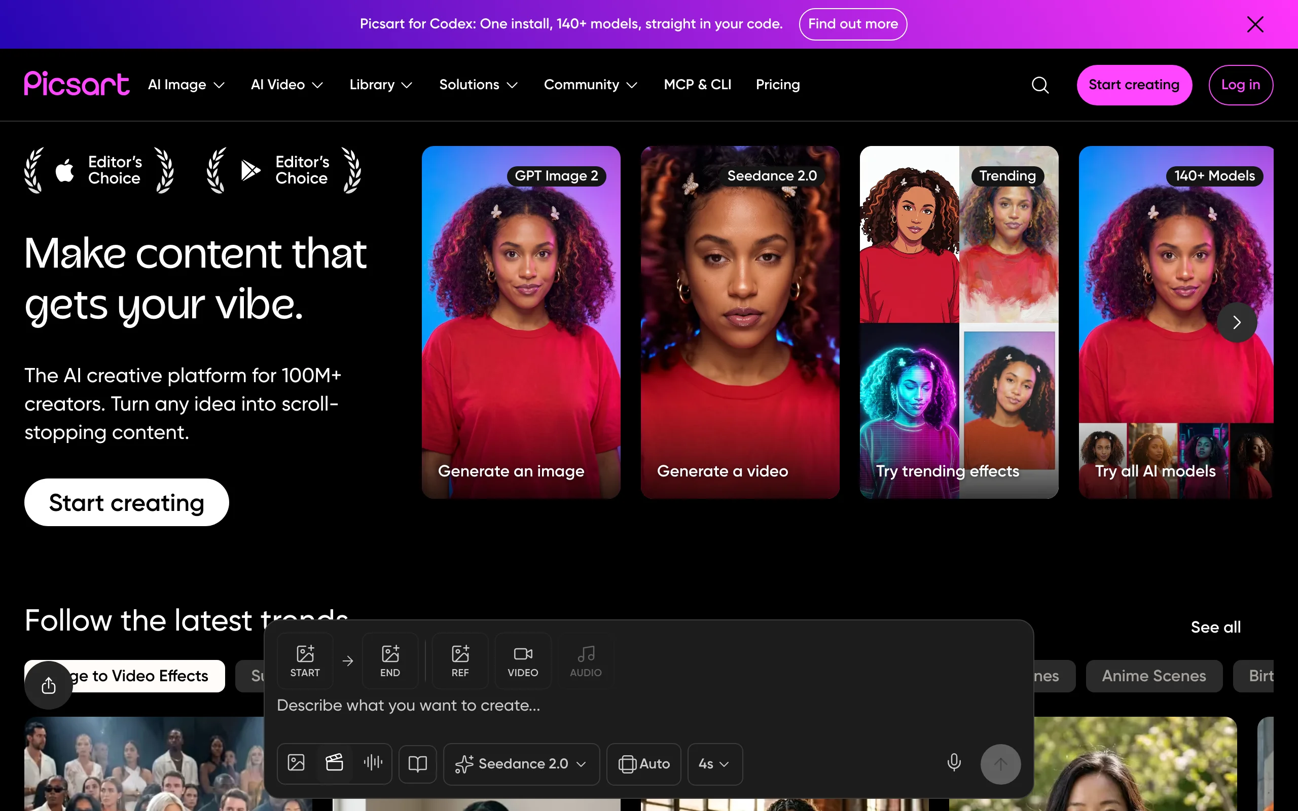Click the Trending label badge
This screenshot has height=811, width=1298.
click(1007, 176)
